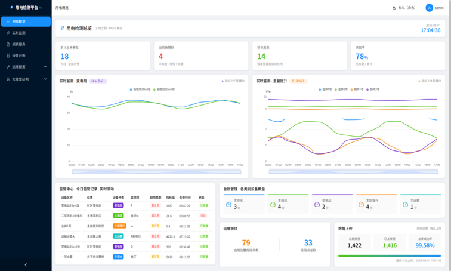Click the 主通风 device category card

pyautogui.click(x=288, y=204)
